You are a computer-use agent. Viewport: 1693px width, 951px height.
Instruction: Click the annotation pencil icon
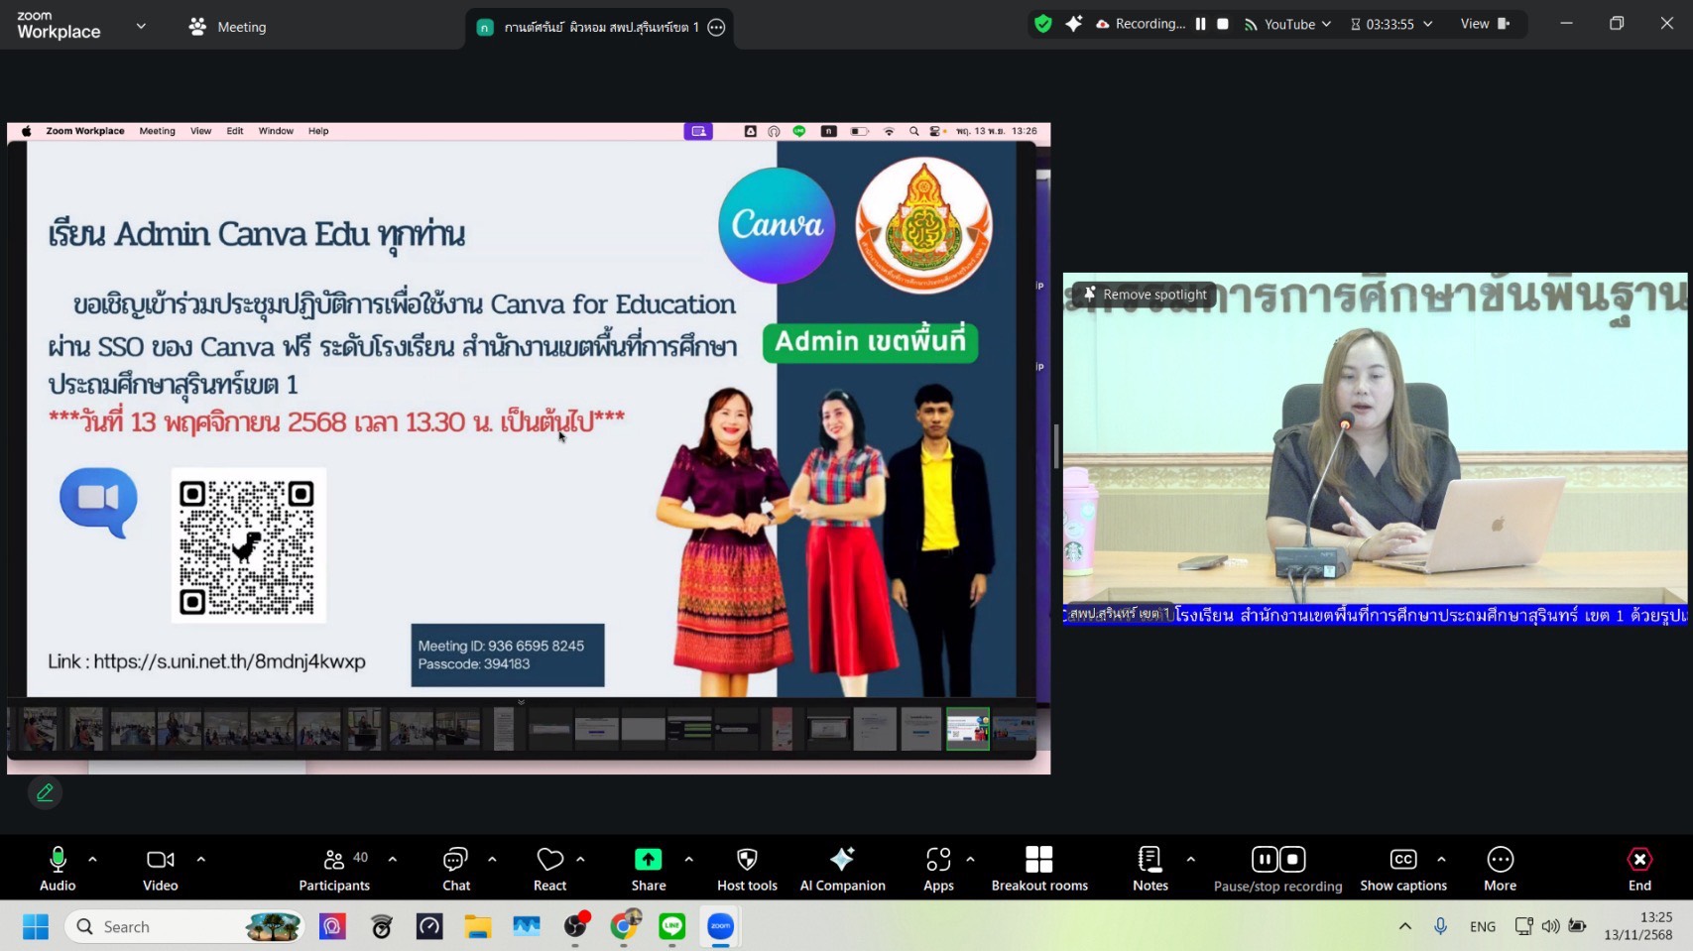pyautogui.click(x=45, y=792)
